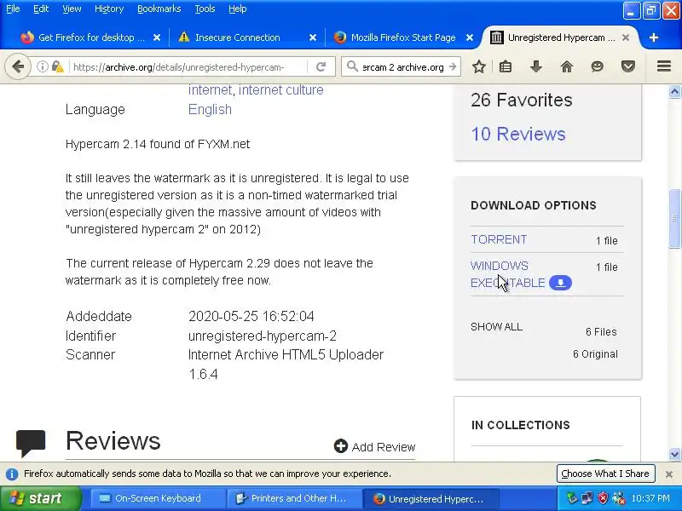This screenshot has width=682, height=511.
Task: Save page to Pocket icon
Action: (628, 66)
